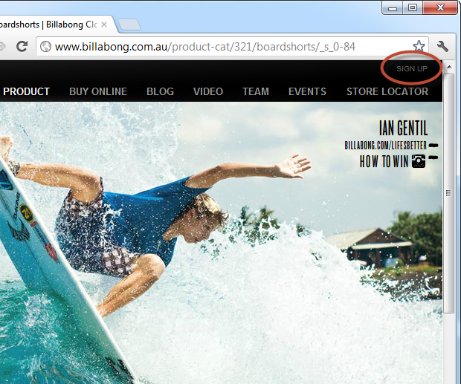
Task: Open the VIDEO section
Action: (x=208, y=91)
